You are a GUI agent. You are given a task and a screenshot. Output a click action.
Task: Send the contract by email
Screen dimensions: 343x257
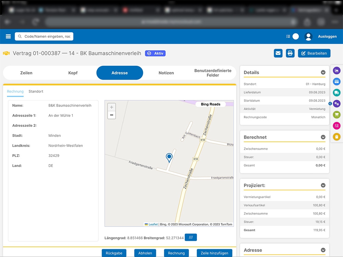coord(278,53)
